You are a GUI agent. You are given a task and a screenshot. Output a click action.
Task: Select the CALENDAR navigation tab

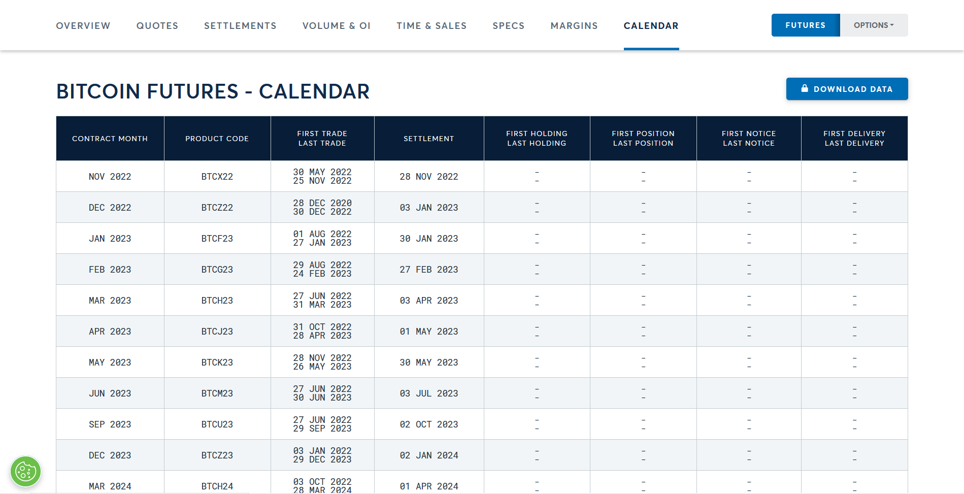point(651,25)
